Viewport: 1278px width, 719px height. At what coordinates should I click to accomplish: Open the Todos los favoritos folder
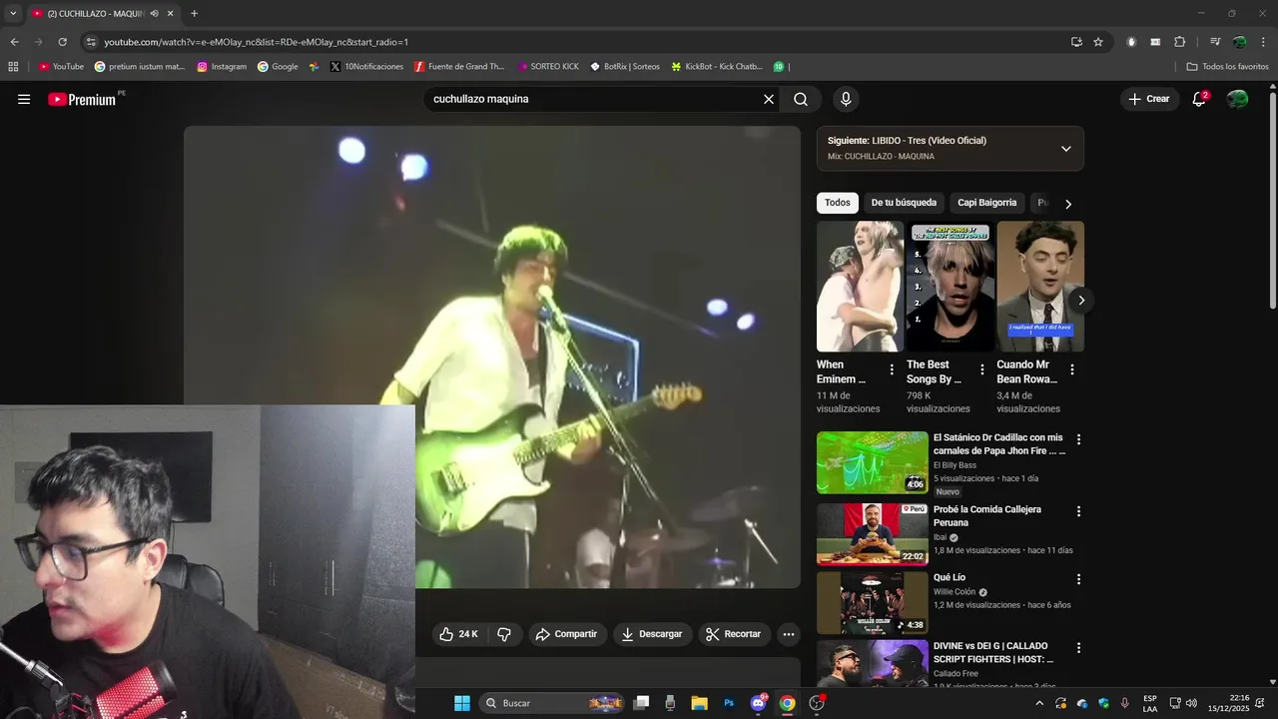pos(1227,67)
